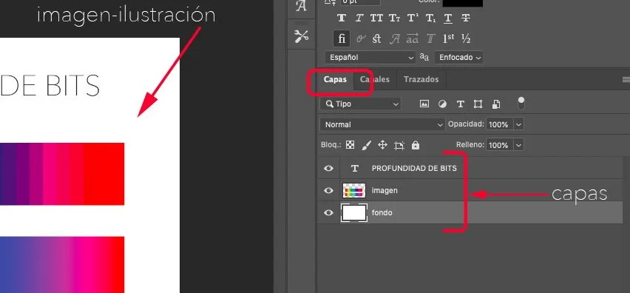Toggle the layer filtering switch

tap(521, 104)
